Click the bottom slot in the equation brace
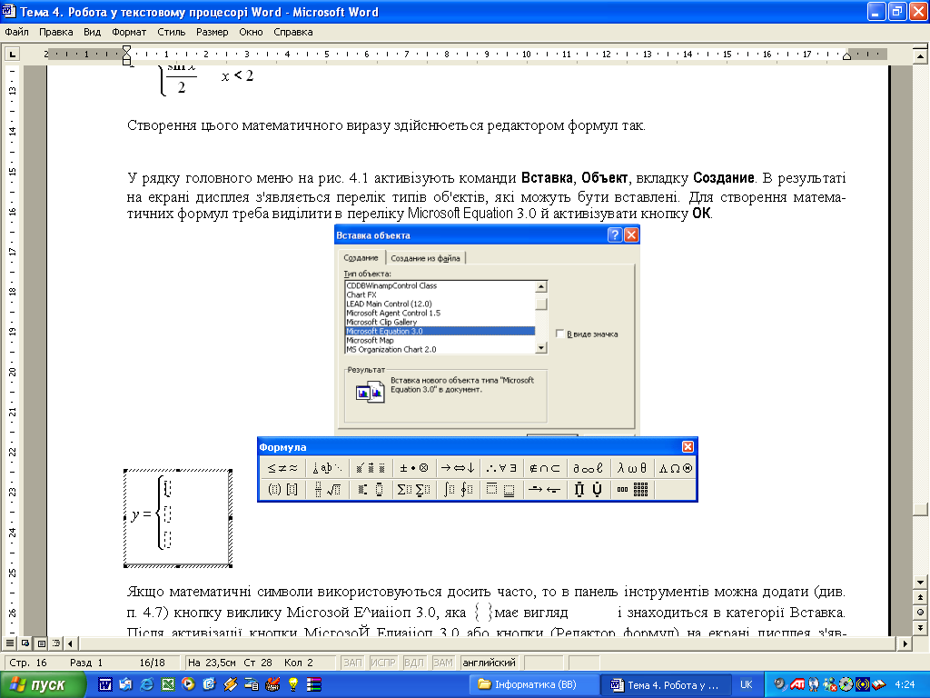This screenshot has height=698, width=930. (167, 539)
